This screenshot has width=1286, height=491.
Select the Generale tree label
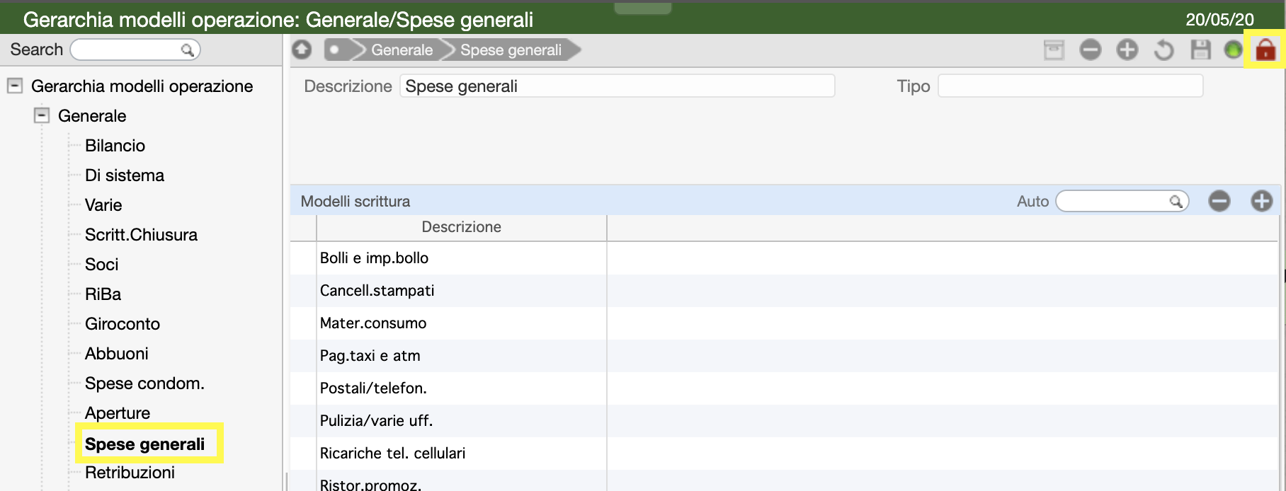[x=92, y=115]
